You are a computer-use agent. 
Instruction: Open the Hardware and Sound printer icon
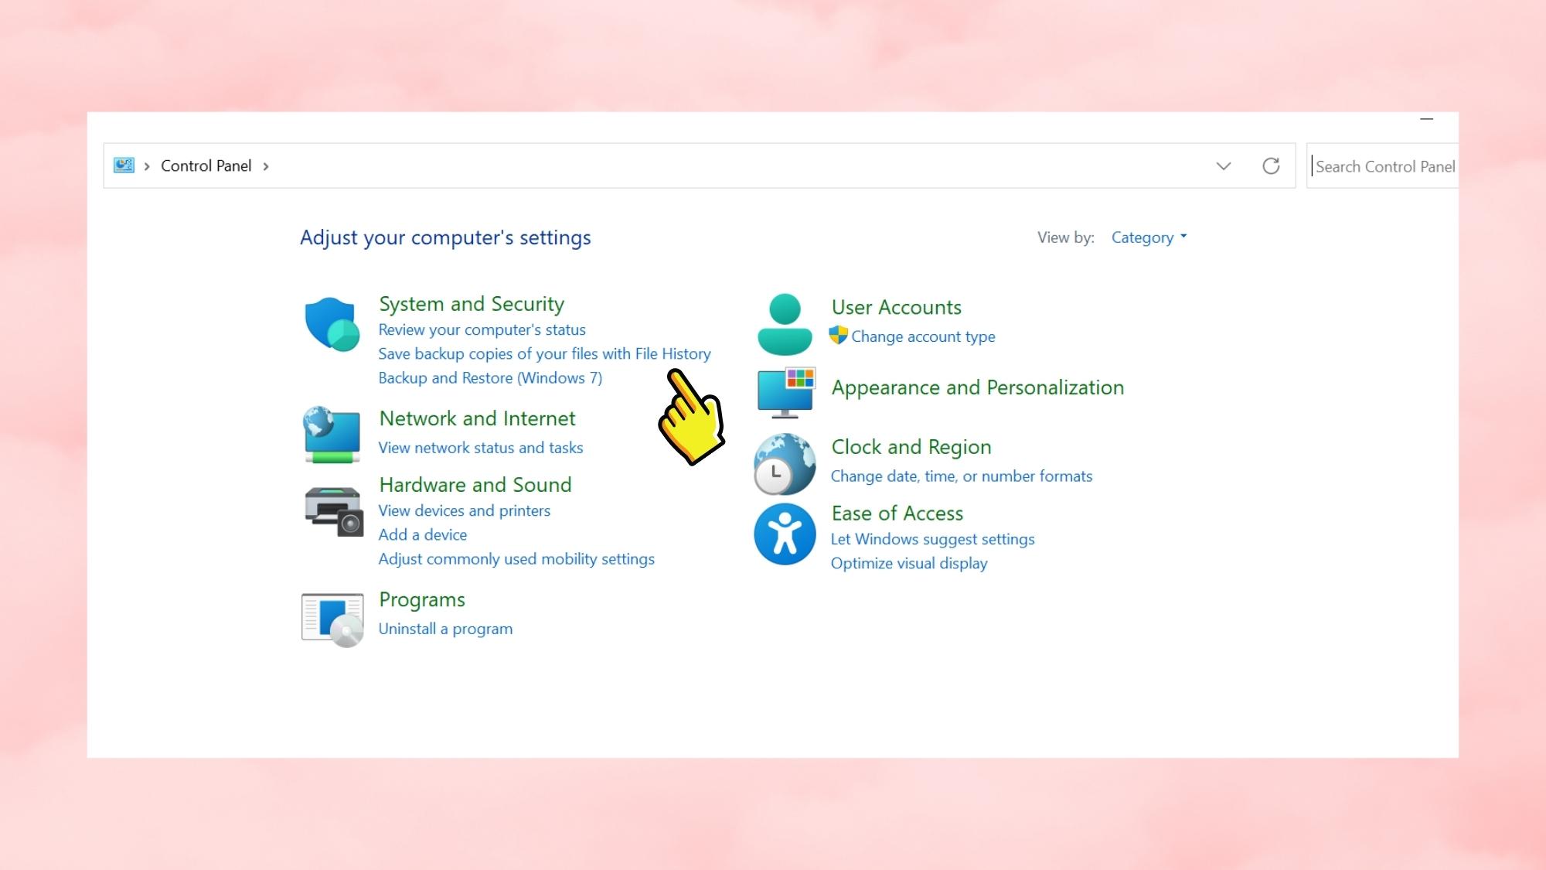pyautogui.click(x=334, y=511)
